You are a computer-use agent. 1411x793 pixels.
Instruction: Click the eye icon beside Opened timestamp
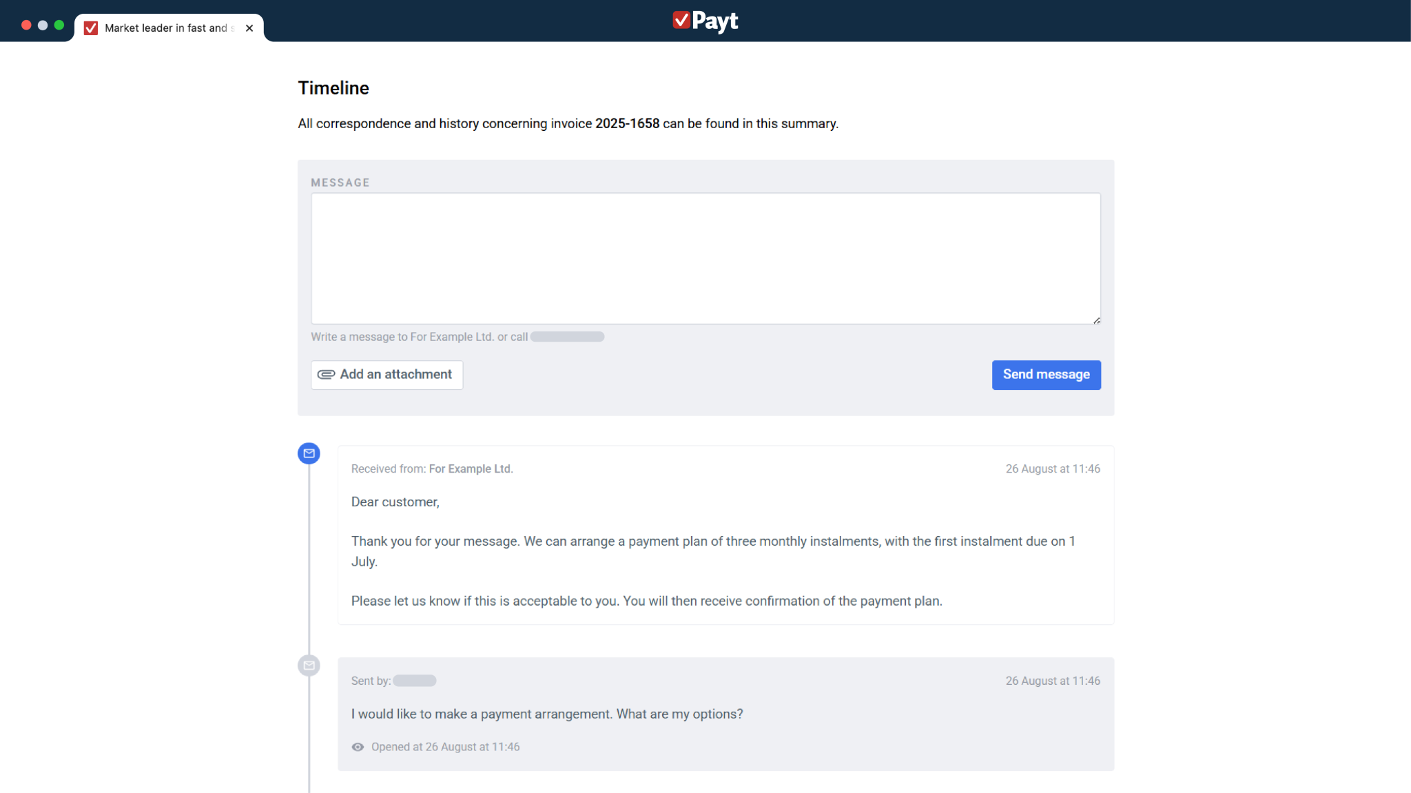(x=358, y=747)
